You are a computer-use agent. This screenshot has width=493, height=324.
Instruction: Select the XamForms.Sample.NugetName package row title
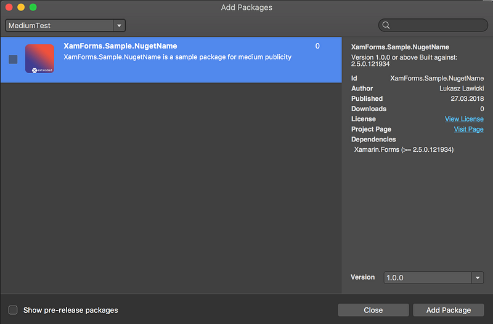(120, 46)
